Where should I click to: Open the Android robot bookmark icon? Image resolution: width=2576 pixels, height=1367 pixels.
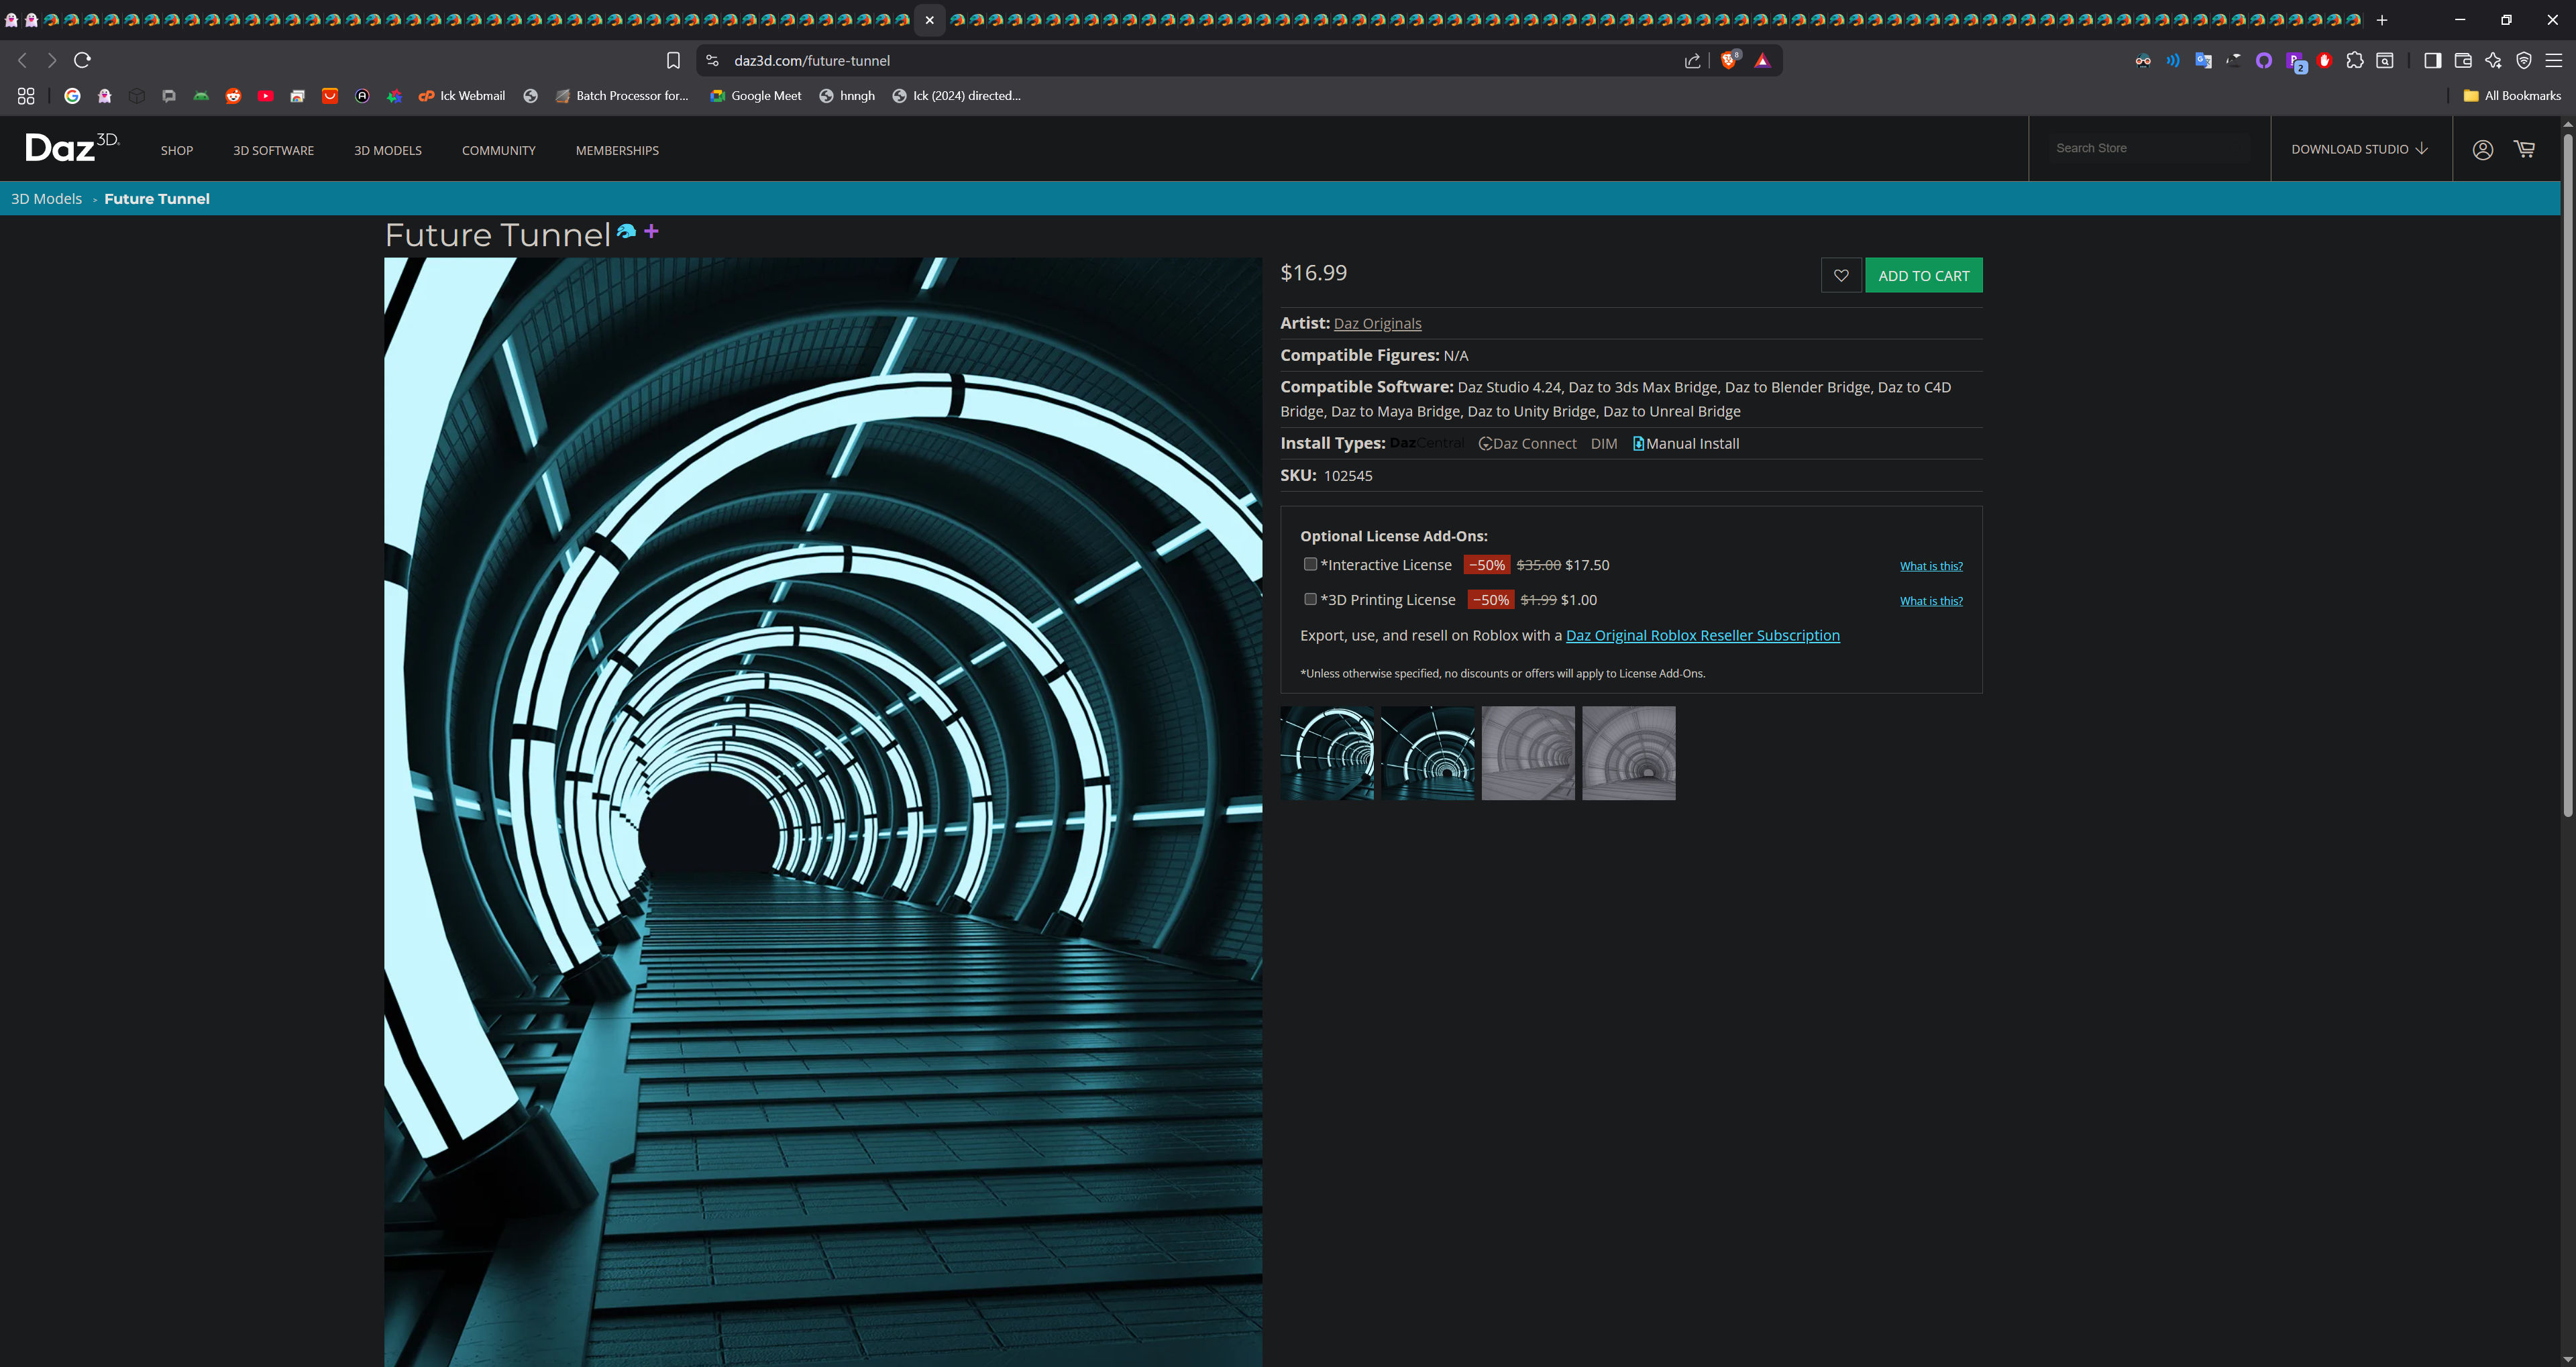click(201, 96)
